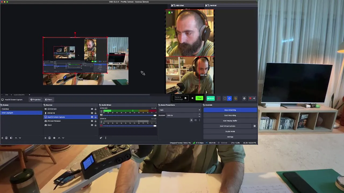Open Audio Mixer three-dot menu
This screenshot has width=344, height=193.
(x=106, y=138)
